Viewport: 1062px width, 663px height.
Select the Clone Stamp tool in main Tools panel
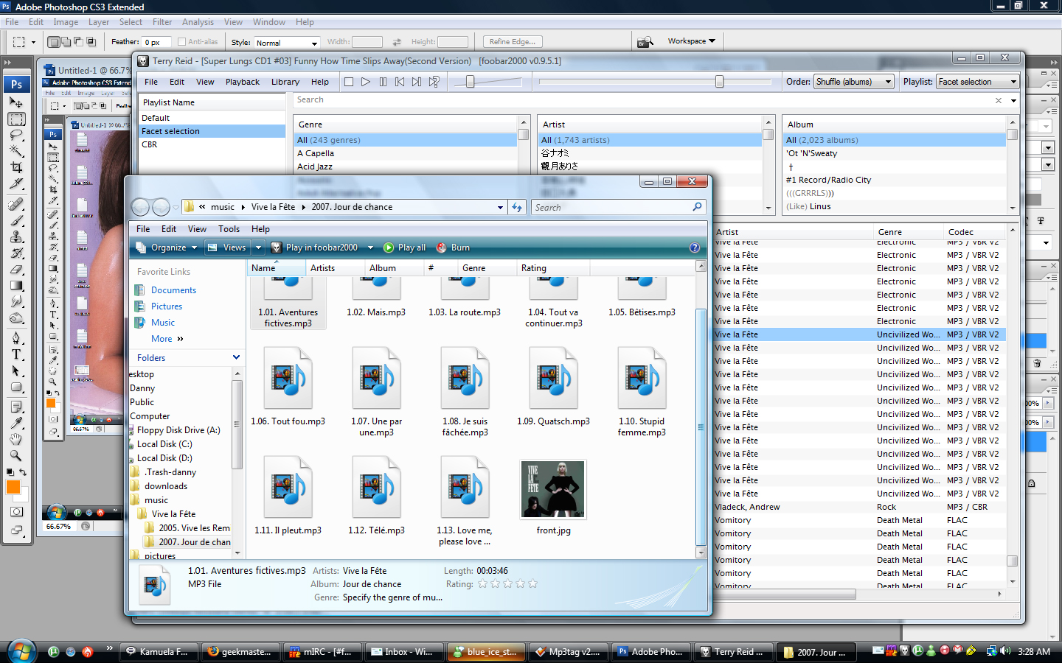(16, 237)
